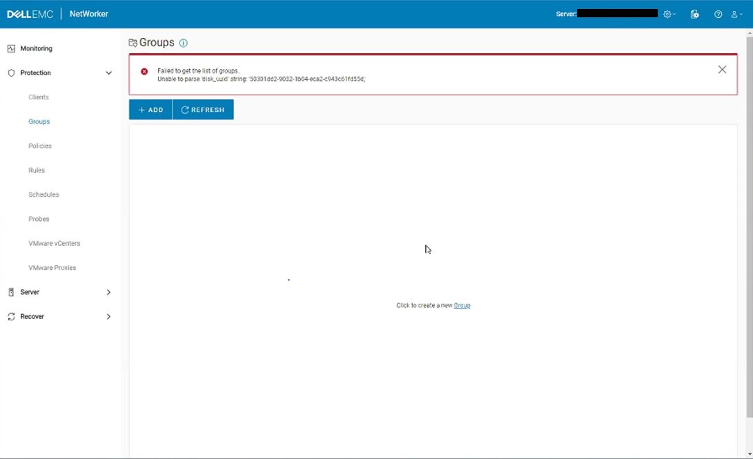Viewport: 753px width, 459px height.
Task: Open the settings gear in the top bar
Action: click(667, 14)
